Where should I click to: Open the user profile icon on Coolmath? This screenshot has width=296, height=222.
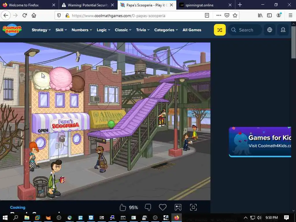[x=283, y=30]
